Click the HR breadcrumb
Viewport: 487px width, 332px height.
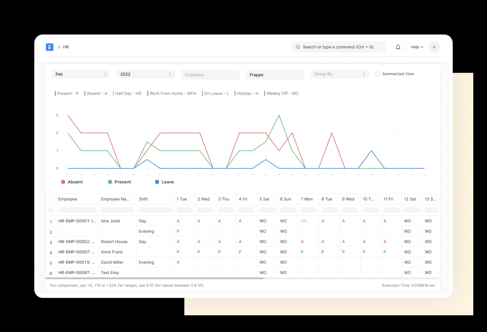66,47
